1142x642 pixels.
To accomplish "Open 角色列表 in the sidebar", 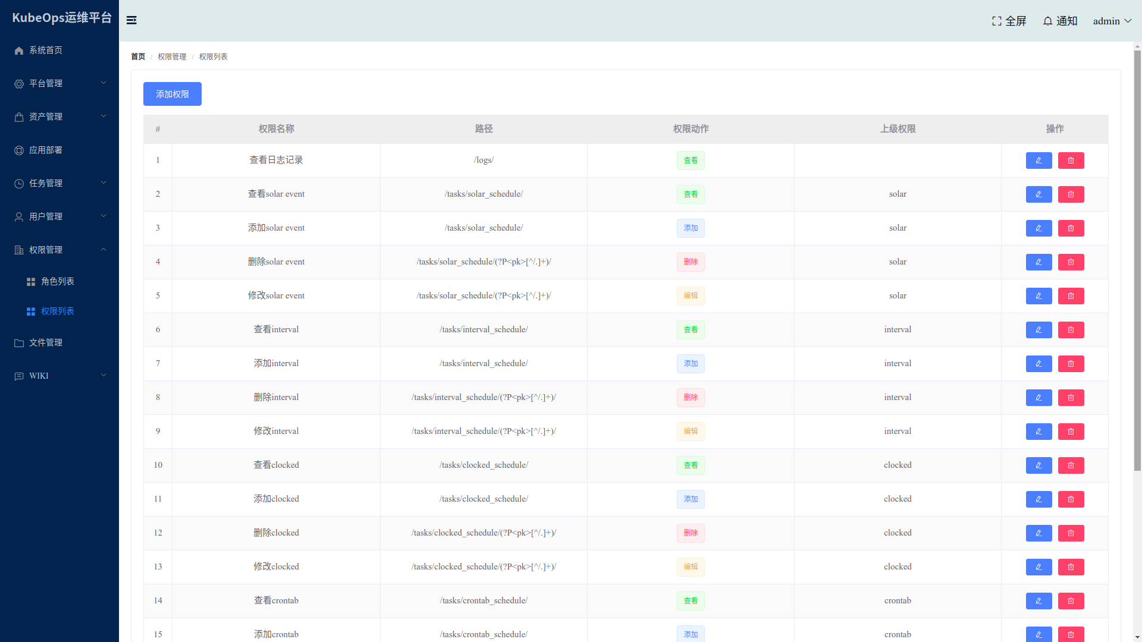I will coord(57,281).
